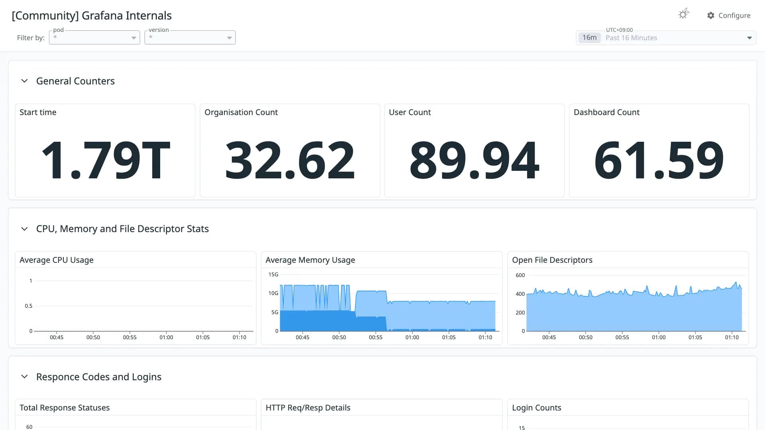765x430 pixels.
Task: Click inside the Open File Descriptors chart area
Action: pos(636,303)
